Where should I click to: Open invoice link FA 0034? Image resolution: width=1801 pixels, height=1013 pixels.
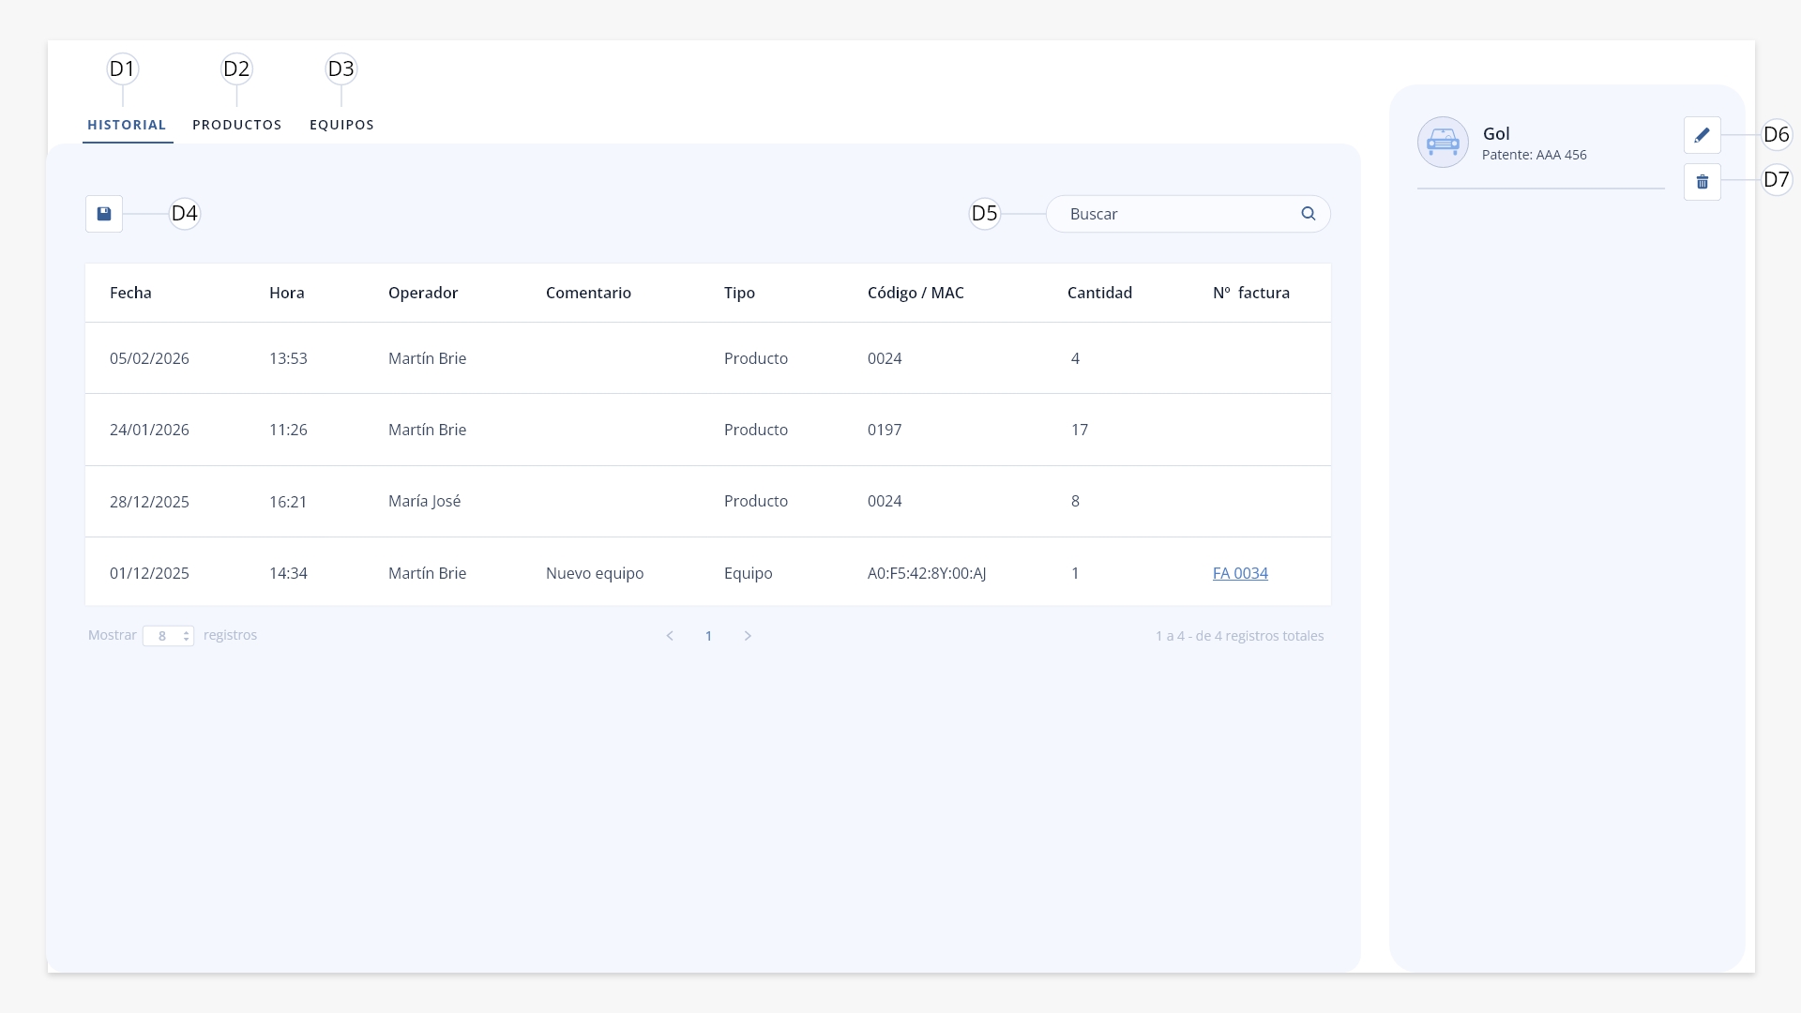(1240, 573)
